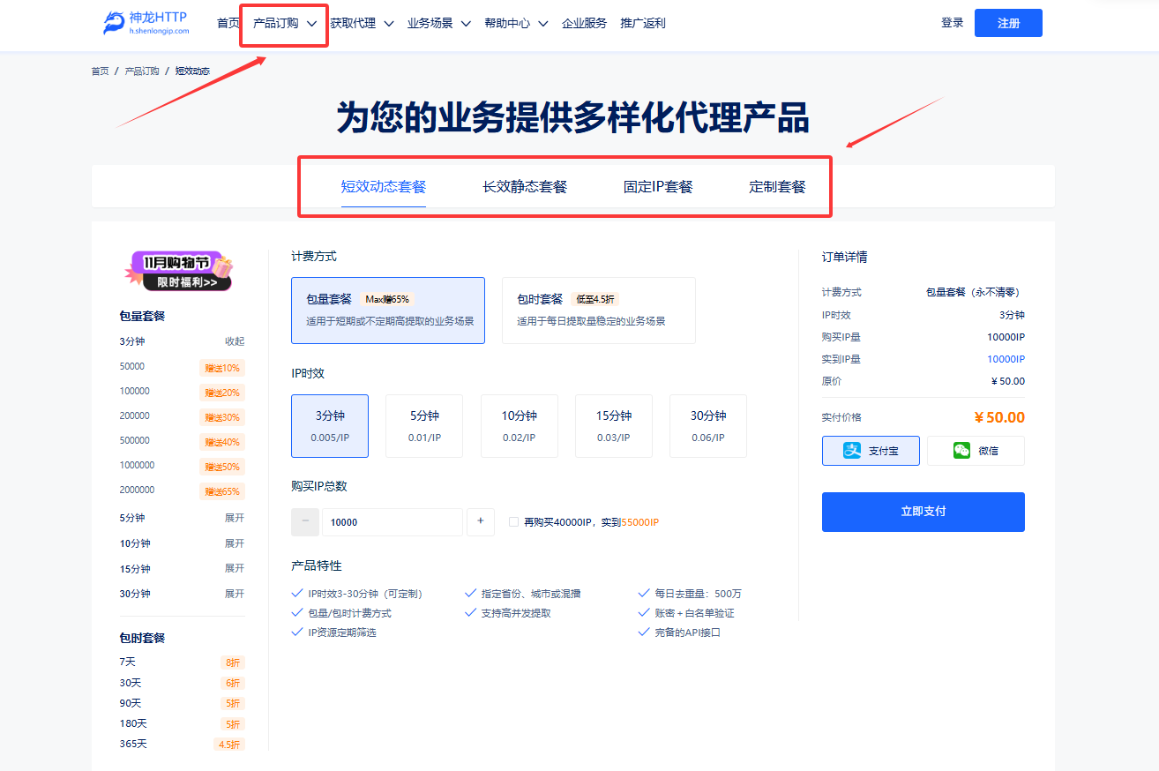Select the Alipay payment icon
The image size is (1159, 771).
point(852,451)
